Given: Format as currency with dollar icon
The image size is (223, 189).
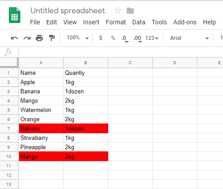Looking at the screenshot, I should click(101, 38).
